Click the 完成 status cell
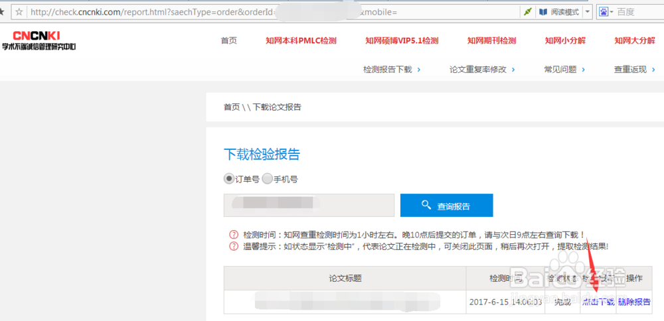Viewport: 664px width, 321px height. pos(563,302)
